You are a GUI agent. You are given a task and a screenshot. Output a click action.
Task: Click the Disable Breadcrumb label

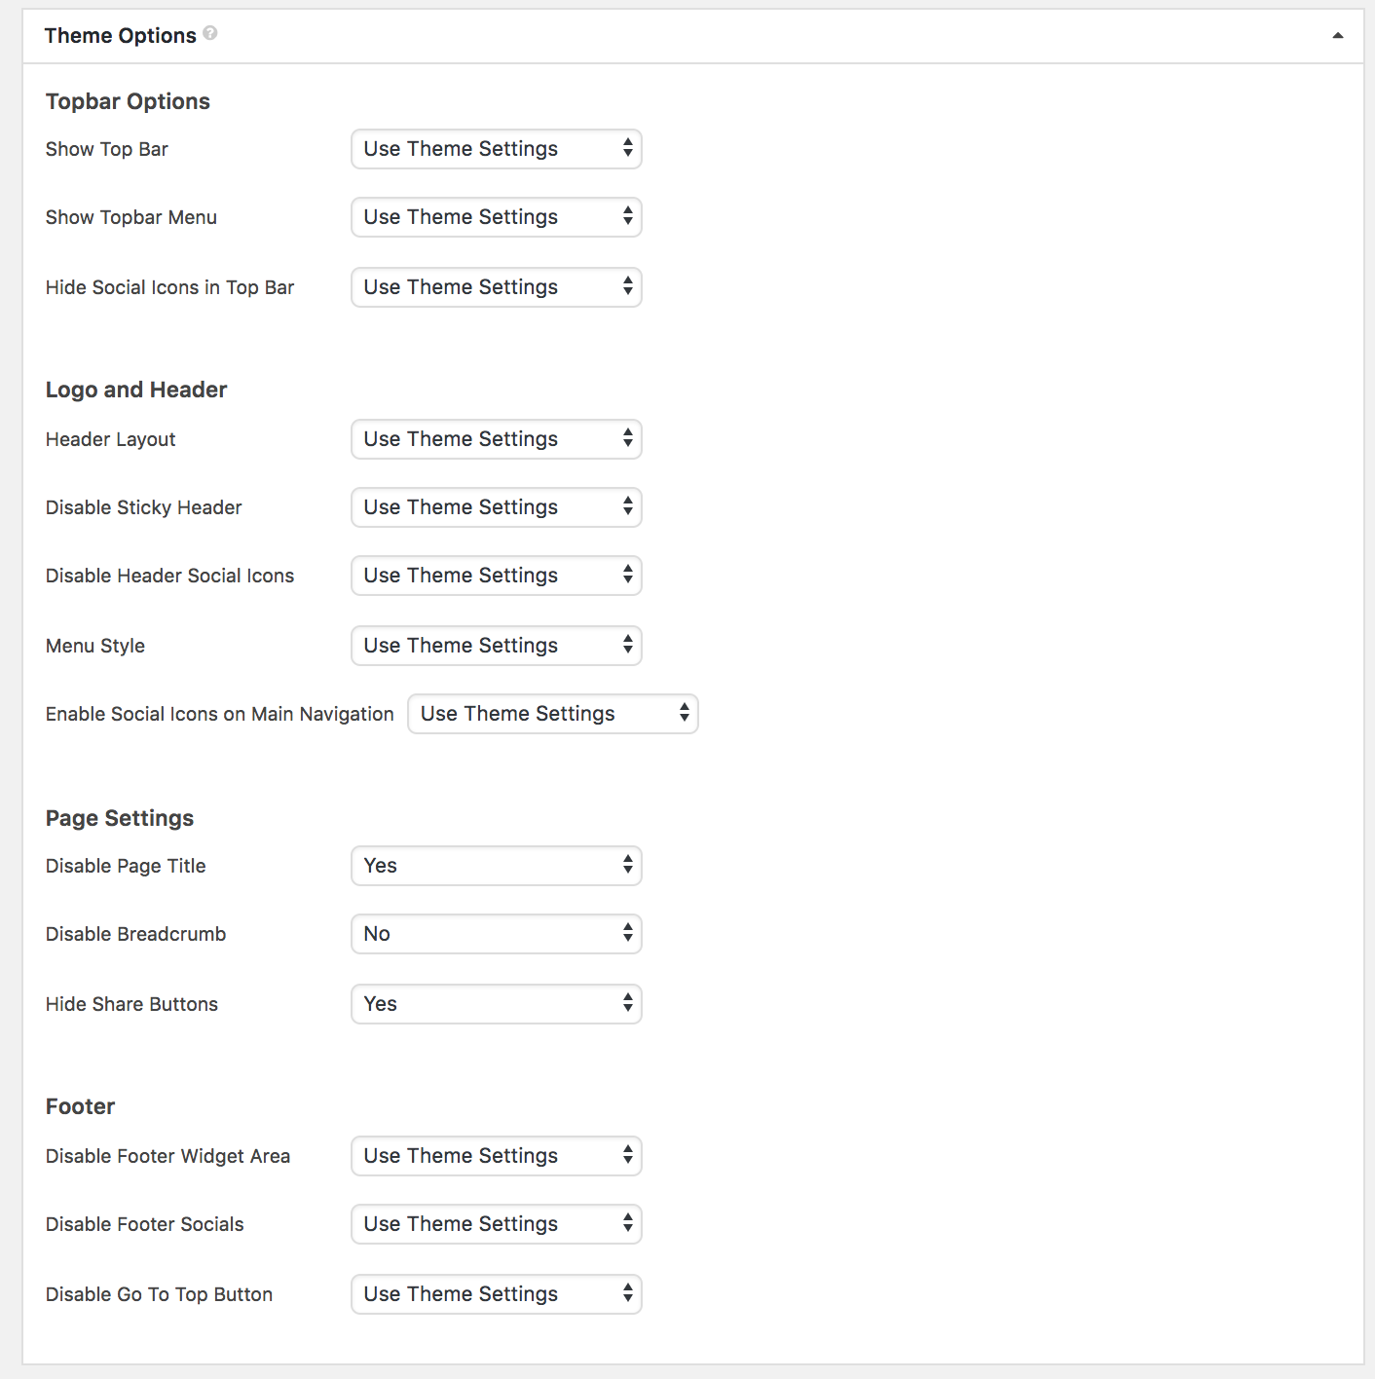point(135,934)
